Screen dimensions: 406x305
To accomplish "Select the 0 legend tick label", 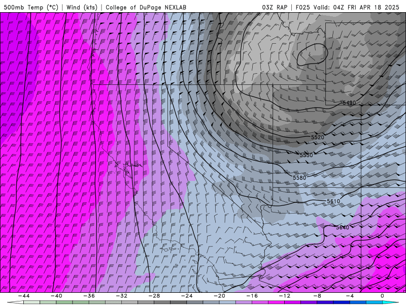I will [382, 296].
